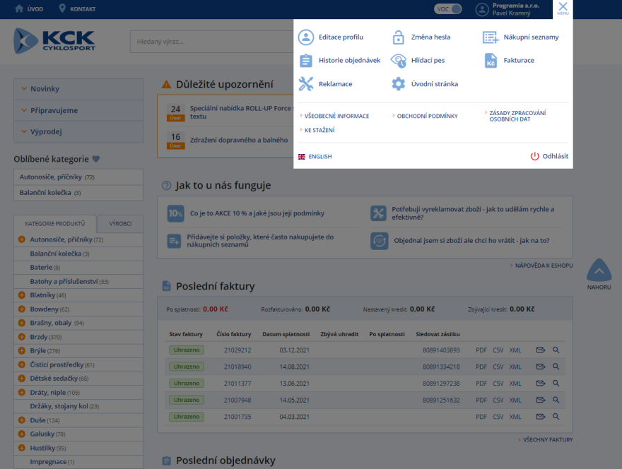Open Změna hesla padlock icon
This screenshot has width=622, height=469.
click(x=398, y=37)
